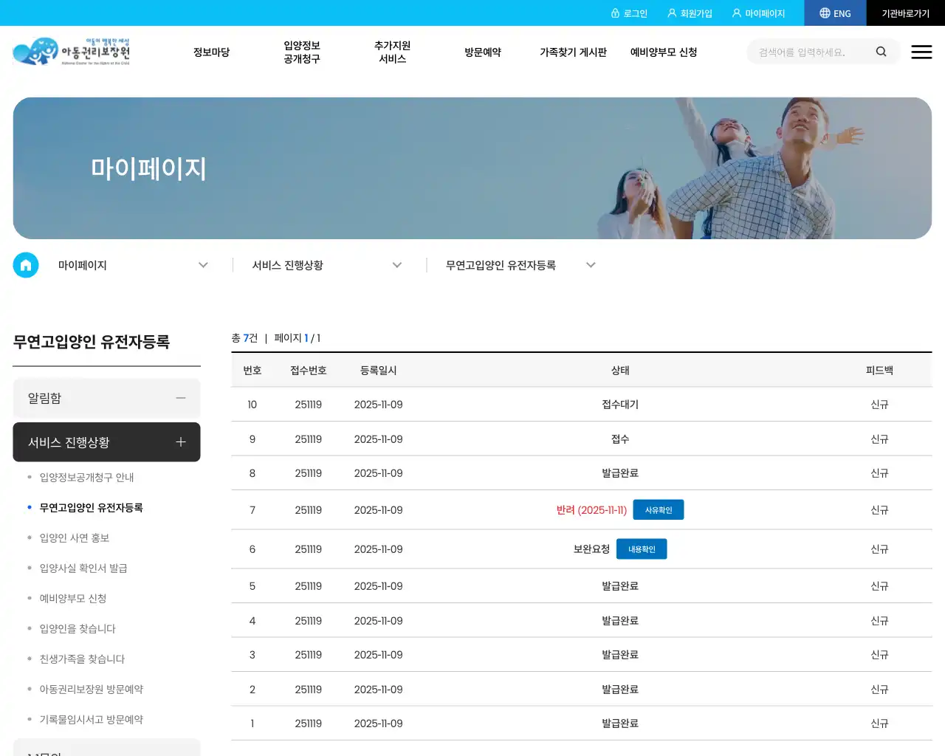
Task: Open the 무연고입양인 유전자등록 breadcrumb dropdown
Action: [x=591, y=264]
